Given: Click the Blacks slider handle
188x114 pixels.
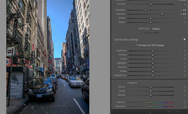Looking at the screenshot, I should pyautogui.click(x=151, y=23).
